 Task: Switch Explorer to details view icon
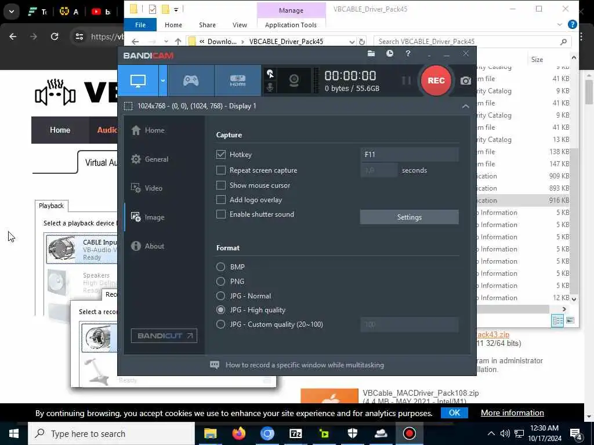point(557,320)
